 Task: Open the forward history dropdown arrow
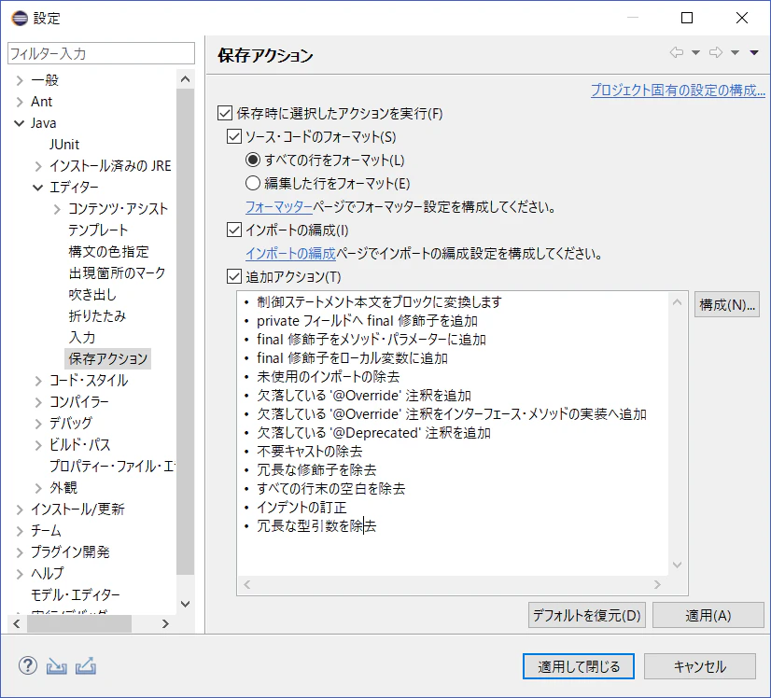(736, 52)
